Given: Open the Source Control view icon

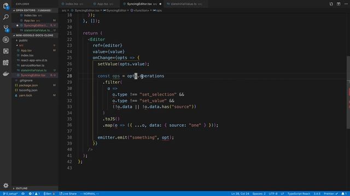Looking at the screenshot, I should (x=6, y=28).
